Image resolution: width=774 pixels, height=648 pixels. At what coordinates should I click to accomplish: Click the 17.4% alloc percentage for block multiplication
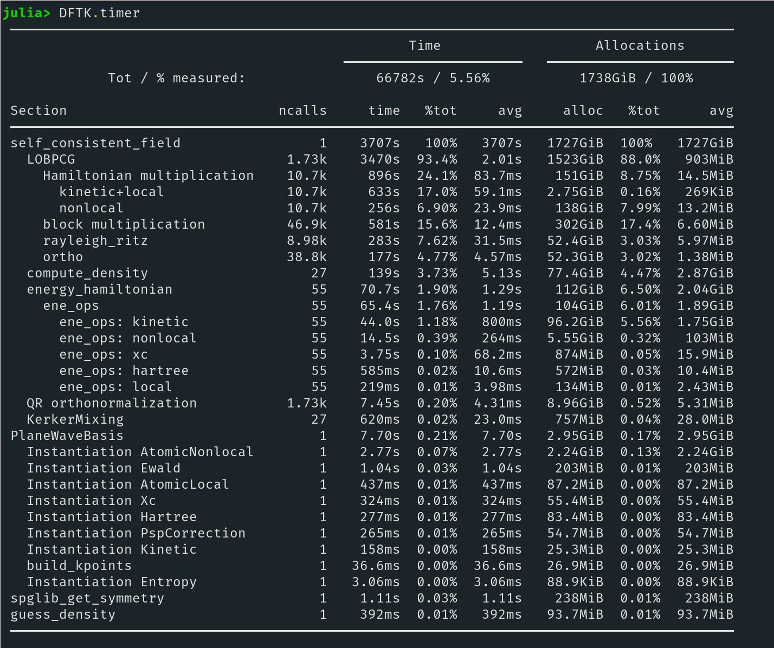[x=640, y=224]
